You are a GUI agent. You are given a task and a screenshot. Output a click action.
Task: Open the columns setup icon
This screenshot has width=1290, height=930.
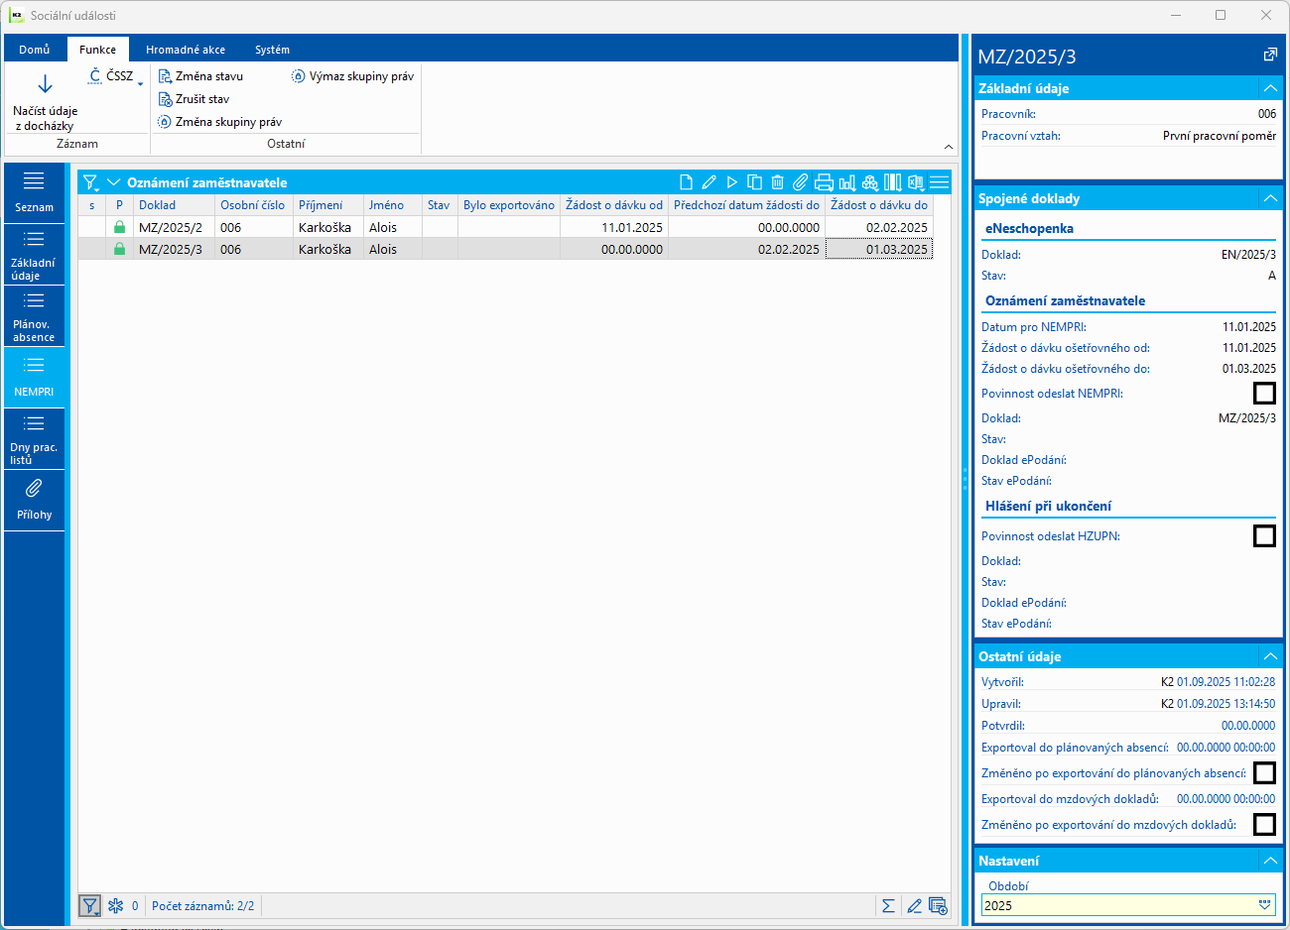tap(893, 182)
